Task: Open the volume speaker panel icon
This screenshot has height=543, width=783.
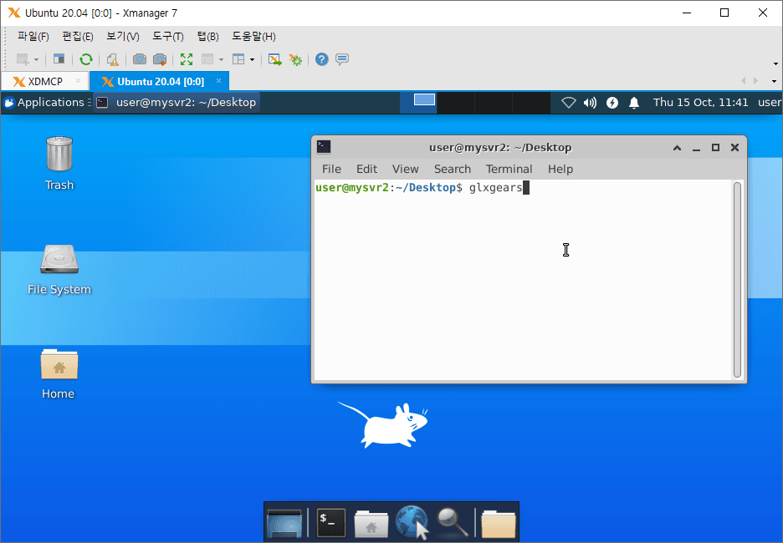Action: (x=591, y=103)
